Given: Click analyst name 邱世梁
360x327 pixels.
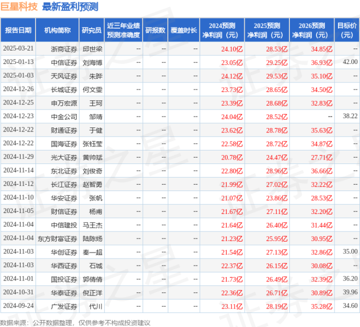Looking at the screenshot, I should pos(92,49).
